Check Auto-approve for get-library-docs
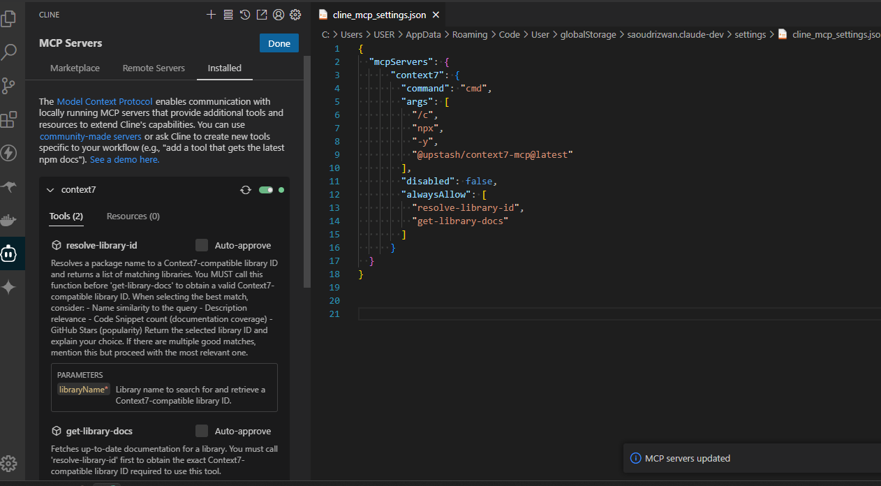Screen dimensions: 881x486 [x=202, y=431]
